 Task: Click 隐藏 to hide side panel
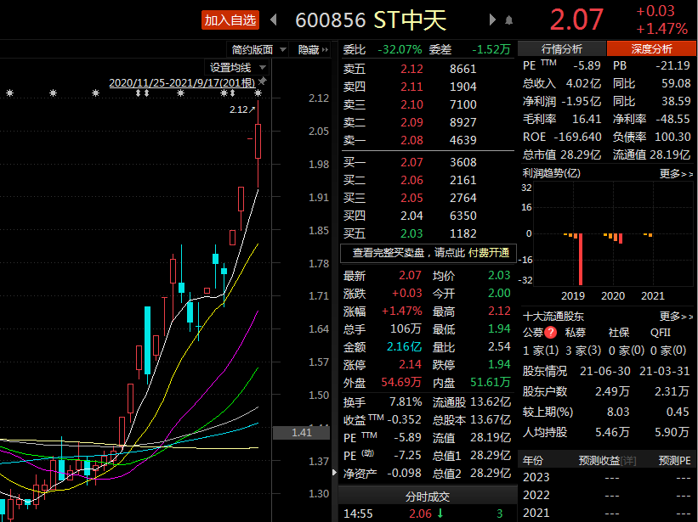click(313, 50)
